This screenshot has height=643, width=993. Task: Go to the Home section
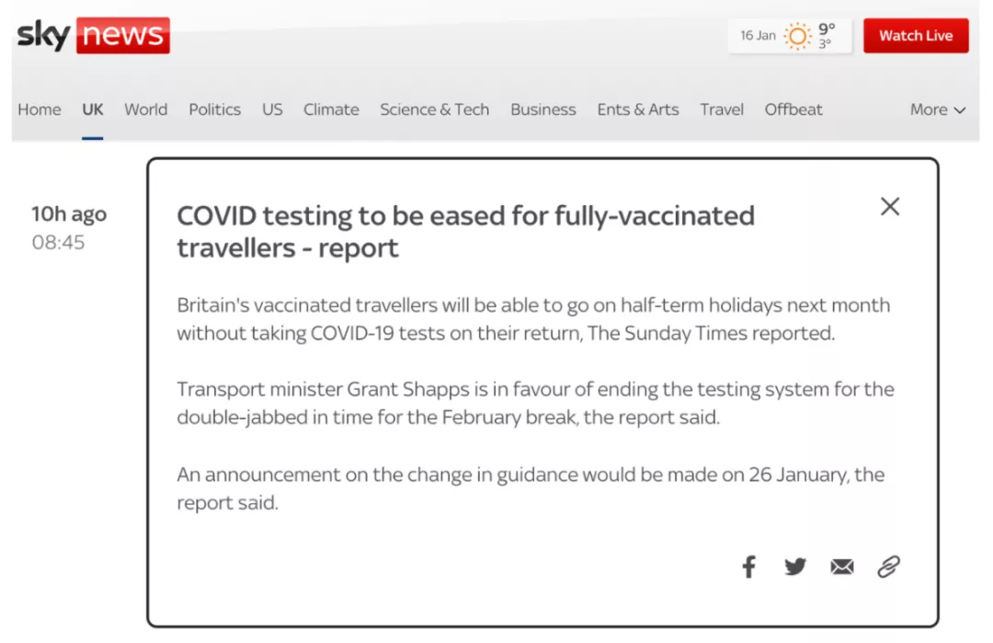[40, 109]
